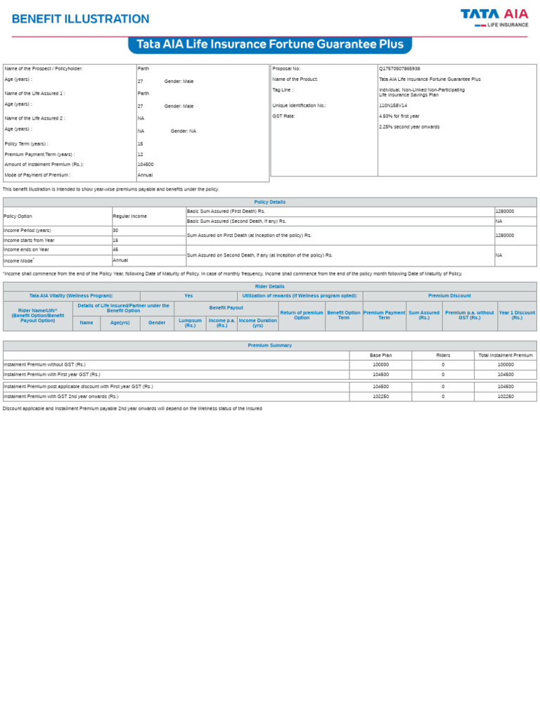Select Total Instalment Premium 102250
Viewport: 540px width, 720px height.
point(506,397)
